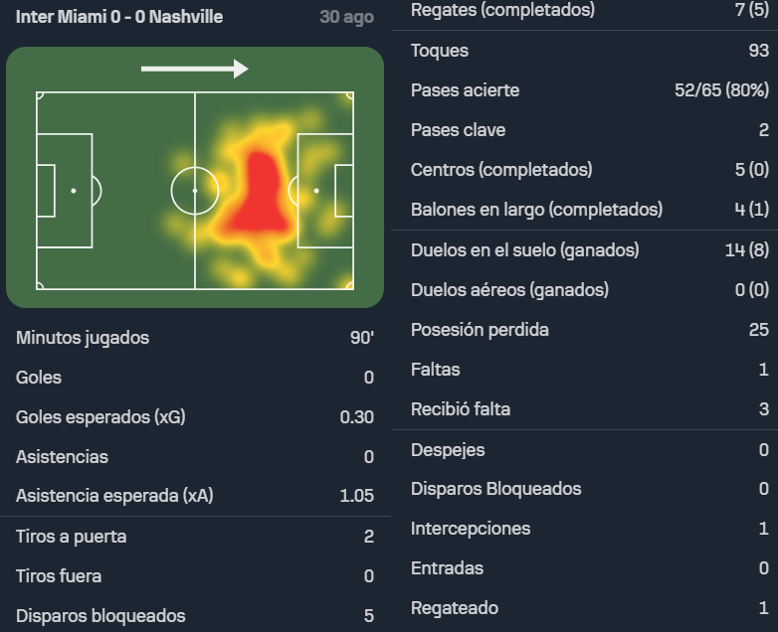Select the Minutos jugados stat row
778x632 pixels.
click(x=195, y=338)
